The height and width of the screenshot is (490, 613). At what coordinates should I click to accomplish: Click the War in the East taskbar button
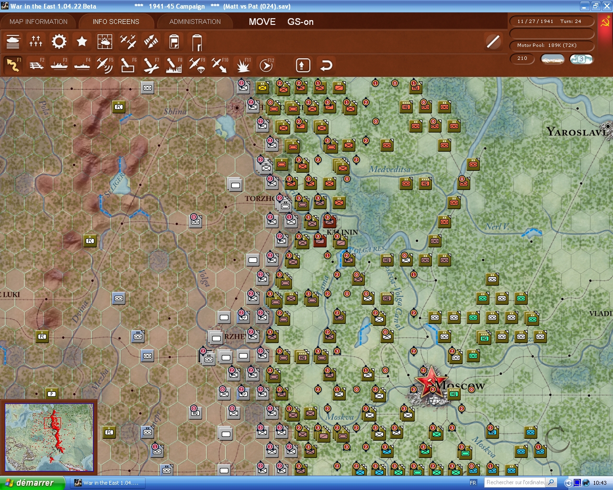pyautogui.click(x=107, y=483)
